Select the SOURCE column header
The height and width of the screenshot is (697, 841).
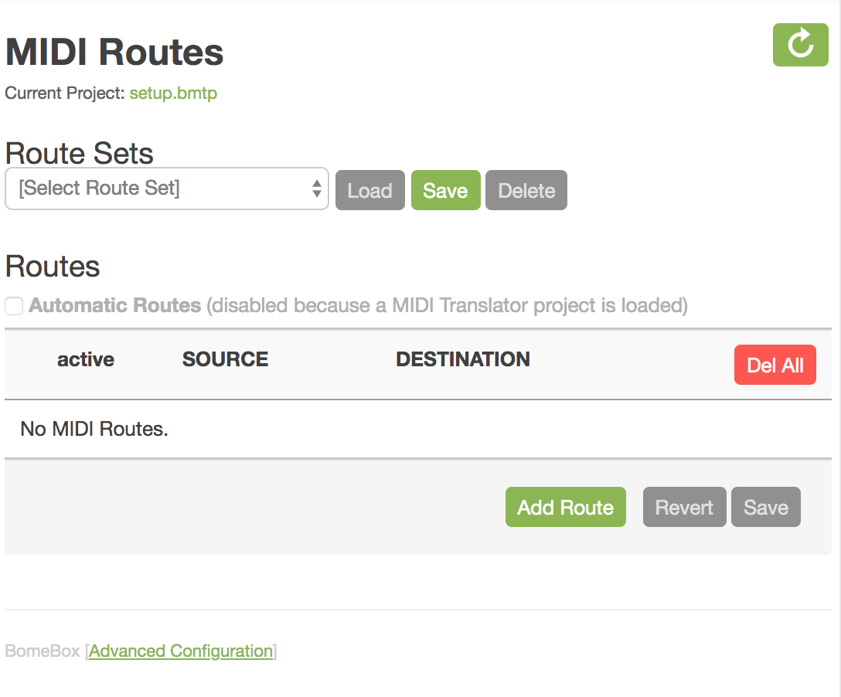[225, 359]
